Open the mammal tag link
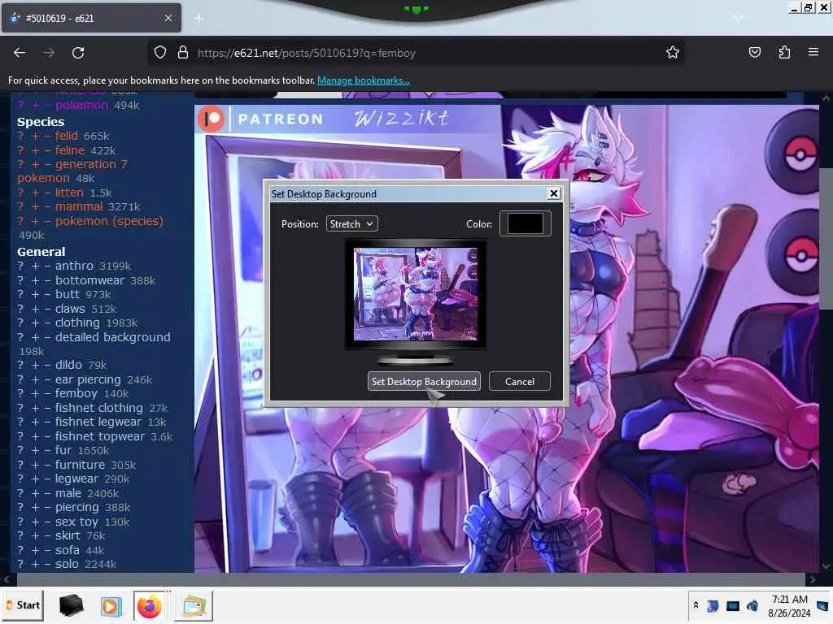This screenshot has width=833, height=624. pos(79,206)
